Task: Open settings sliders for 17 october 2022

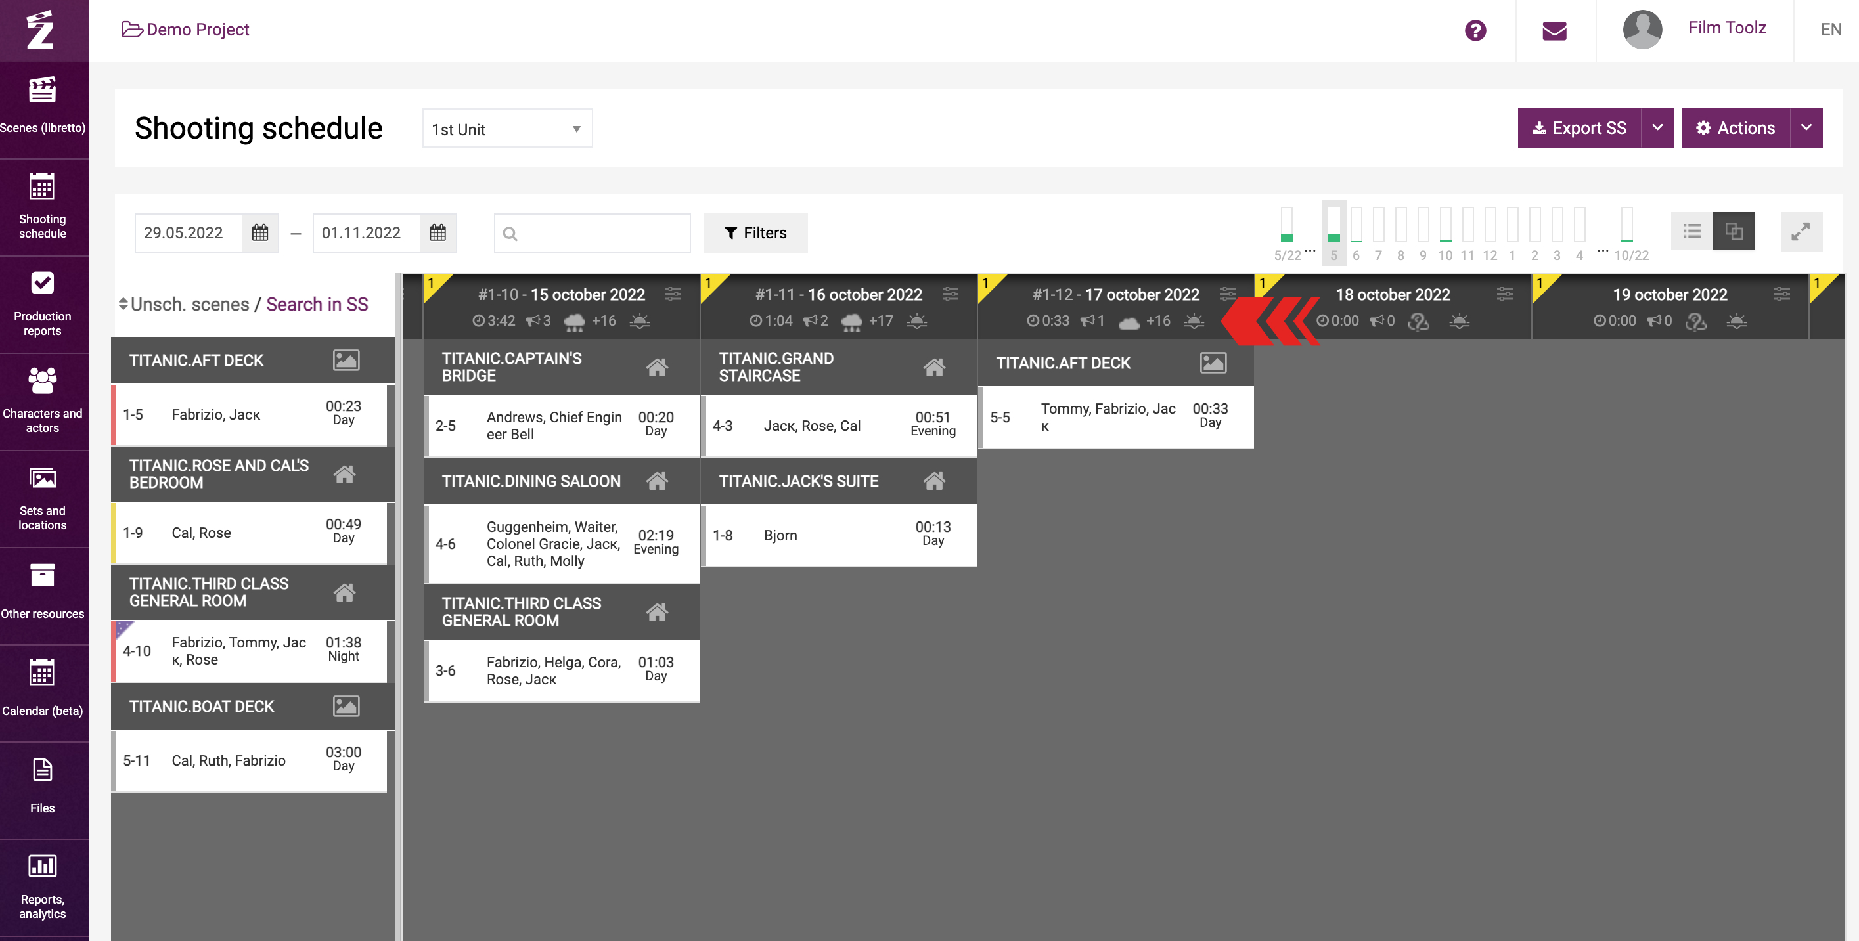Action: (x=1227, y=294)
